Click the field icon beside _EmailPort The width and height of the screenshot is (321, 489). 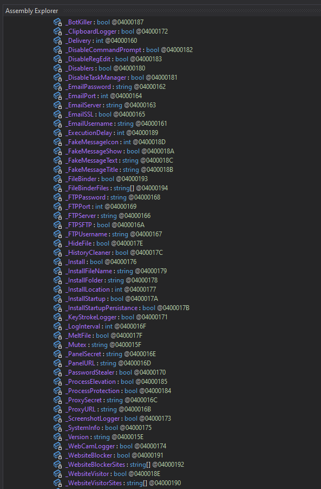click(x=57, y=96)
